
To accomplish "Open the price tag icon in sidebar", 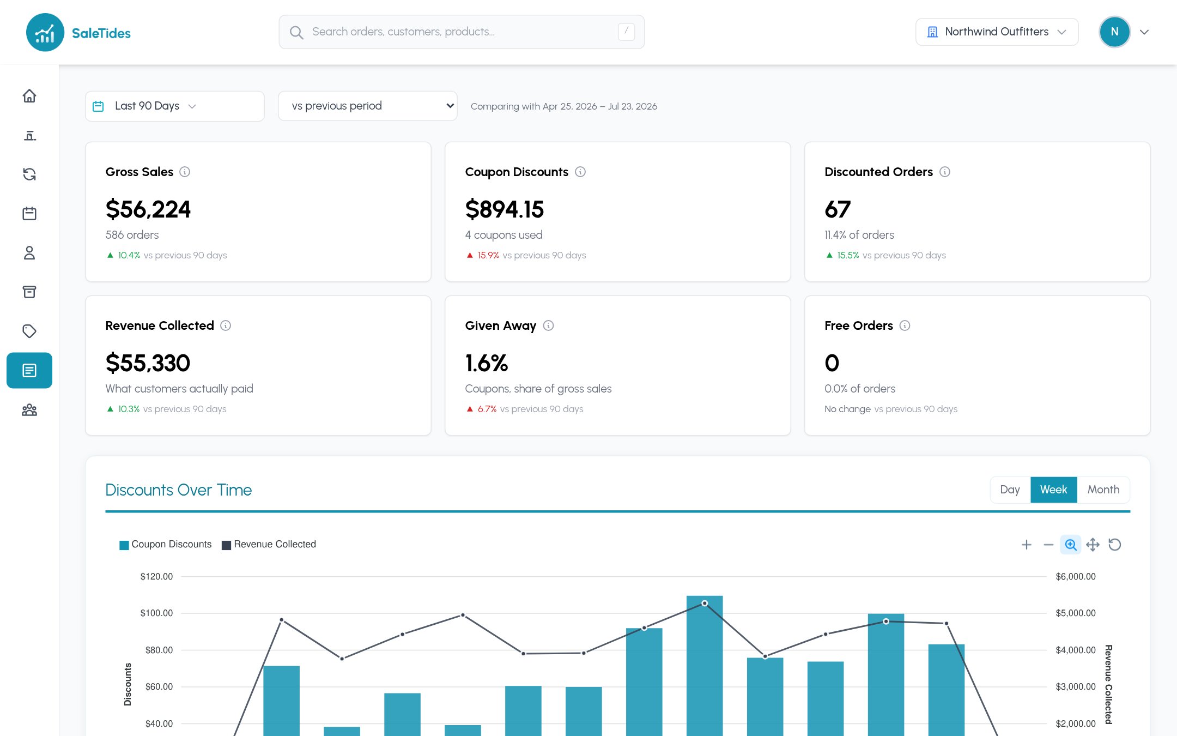I will click(x=29, y=331).
